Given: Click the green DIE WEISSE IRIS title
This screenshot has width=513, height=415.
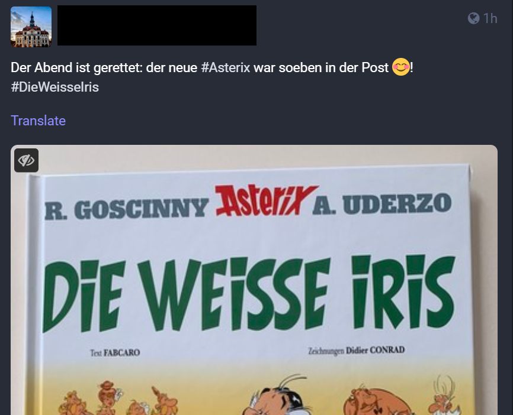Looking at the screenshot, I should pyautogui.click(x=249, y=293).
